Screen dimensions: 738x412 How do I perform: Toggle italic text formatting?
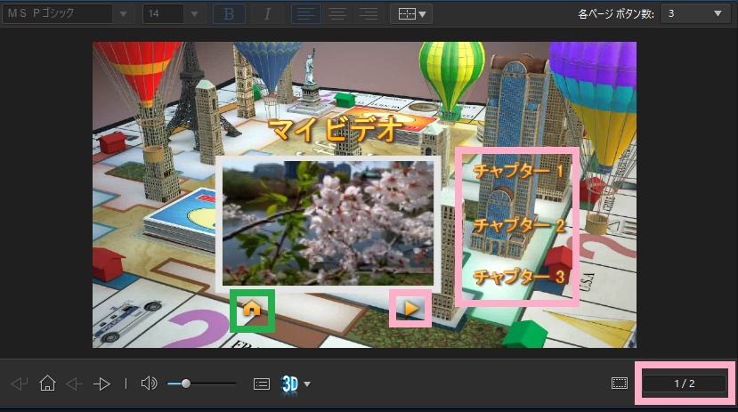268,14
